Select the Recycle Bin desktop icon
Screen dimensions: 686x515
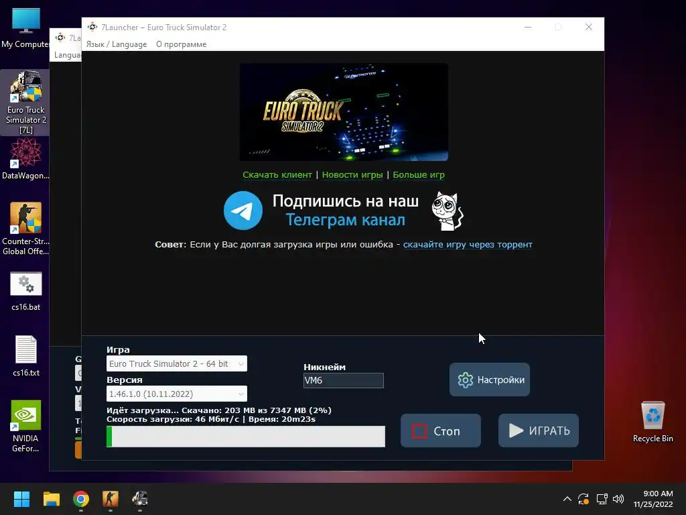653,422
